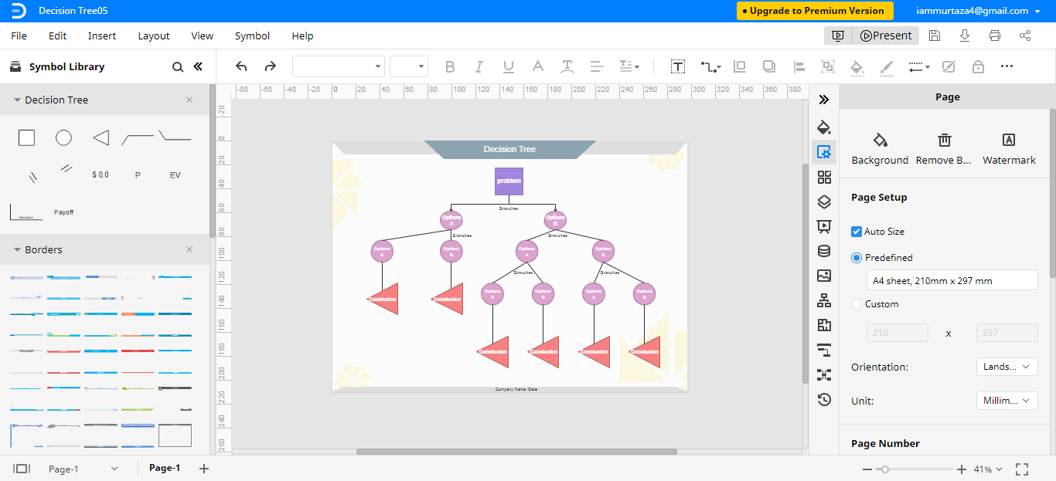Open the Fill color tool
1056x481 pixels.
coord(857,66)
